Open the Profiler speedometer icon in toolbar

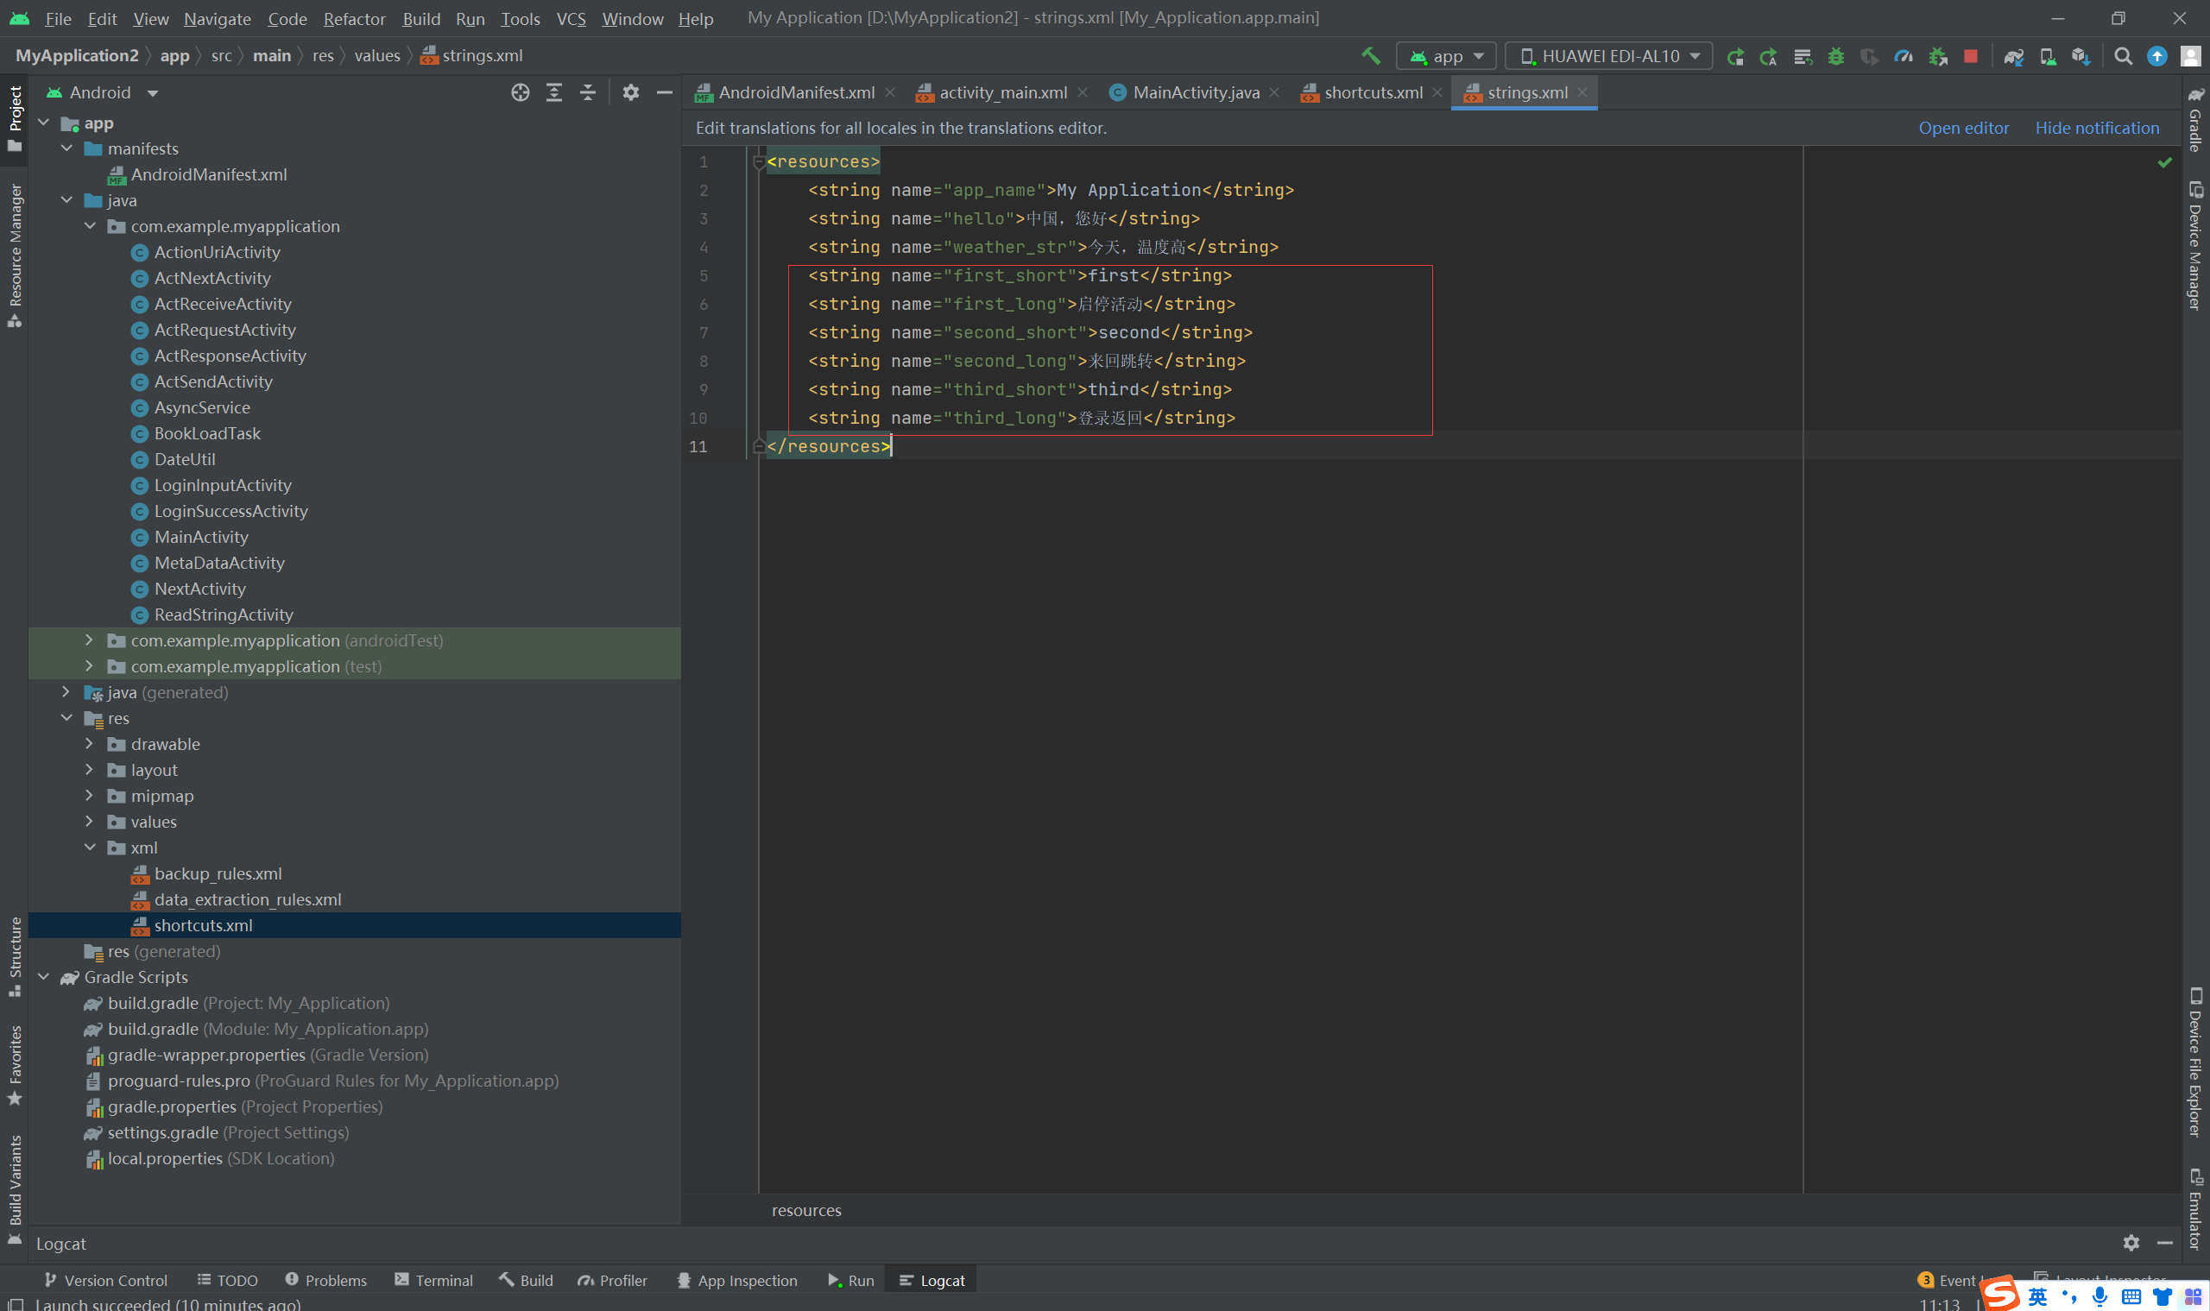click(x=1904, y=57)
